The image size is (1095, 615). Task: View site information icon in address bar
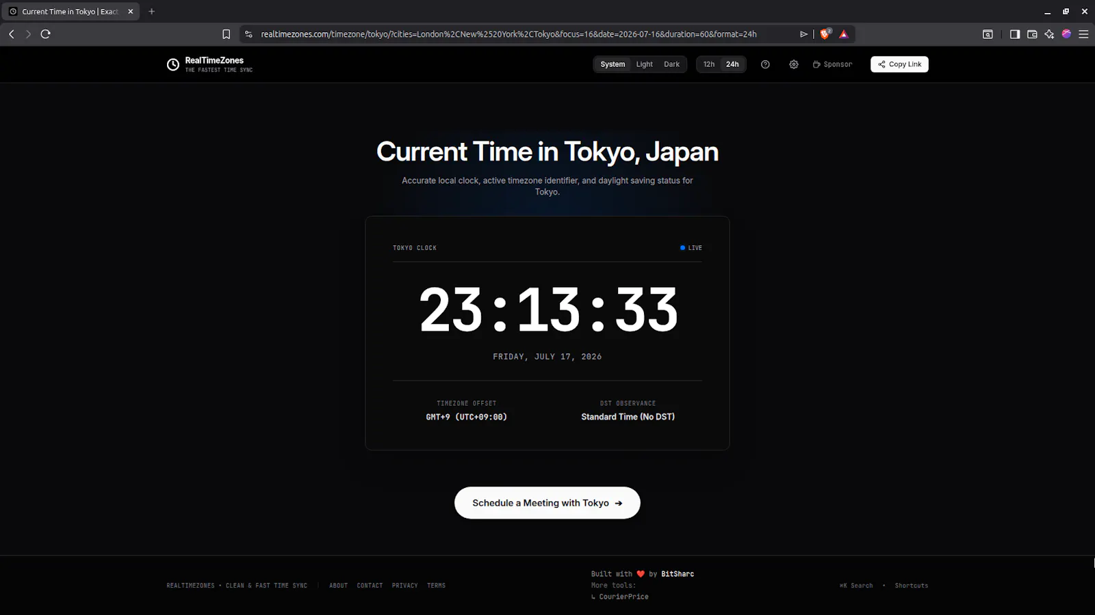248,34
